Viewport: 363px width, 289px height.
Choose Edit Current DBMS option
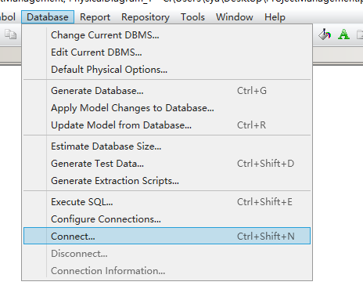pos(167,52)
